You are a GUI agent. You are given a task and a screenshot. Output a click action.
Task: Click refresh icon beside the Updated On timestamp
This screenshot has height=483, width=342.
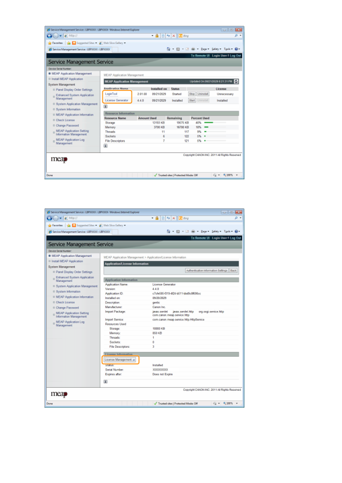tap(236, 81)
